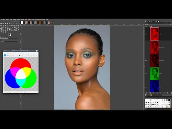Delete the selected layer
Screen dimensions: 172x129
171,93
